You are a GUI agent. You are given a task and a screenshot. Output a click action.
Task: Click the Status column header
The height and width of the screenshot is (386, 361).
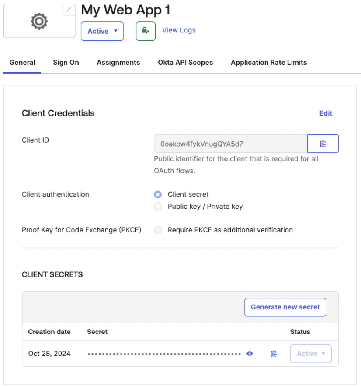click(x=300, y=332)
